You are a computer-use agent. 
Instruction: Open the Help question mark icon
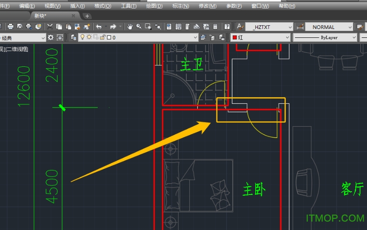(227, 27)
